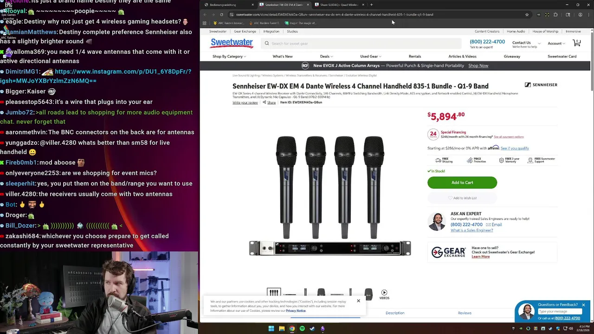The image size is (594, 334).
Task: Open Sweetwater Card menu item
Action: (x=562, y=57)
